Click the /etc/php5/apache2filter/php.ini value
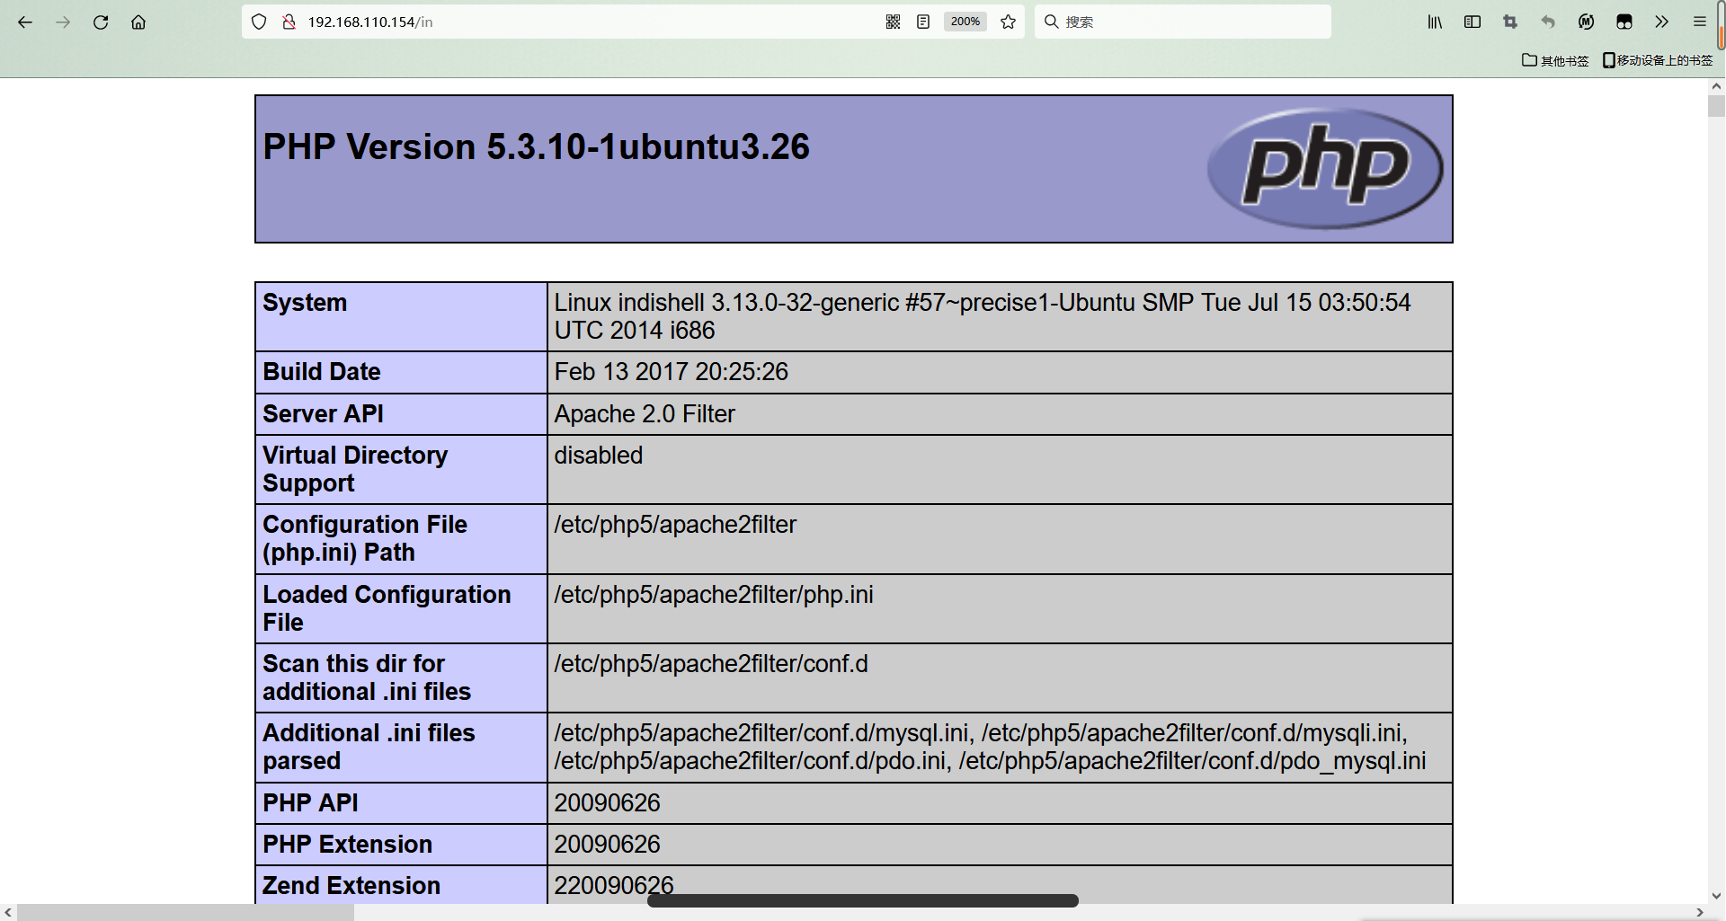Viewport: 1726px width, 921px height. tap(714, 595)
